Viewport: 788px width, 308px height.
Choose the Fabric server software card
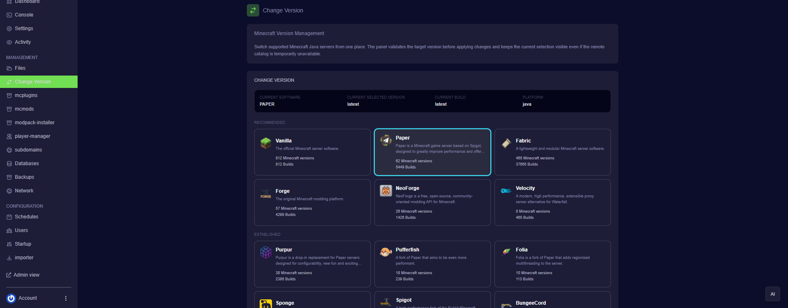pyautogui.click(x=553, y=152)
